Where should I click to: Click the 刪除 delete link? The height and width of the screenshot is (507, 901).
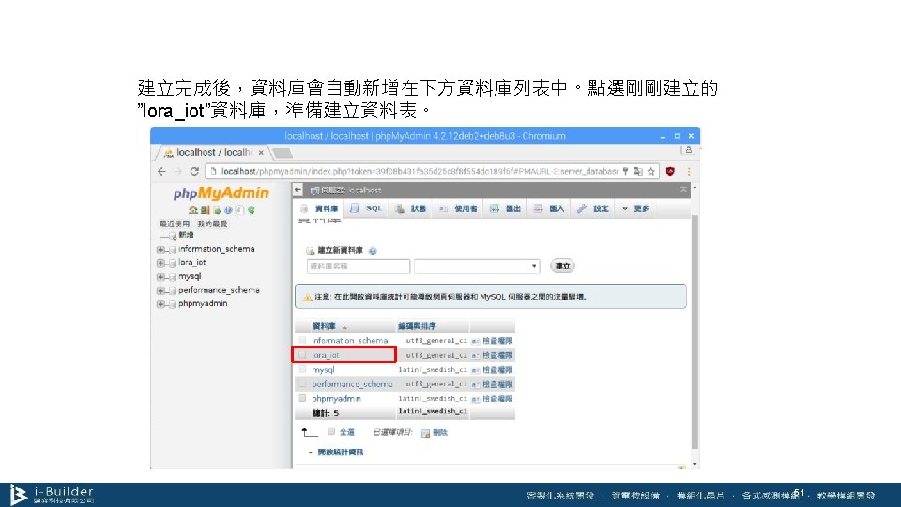(439, 432)
